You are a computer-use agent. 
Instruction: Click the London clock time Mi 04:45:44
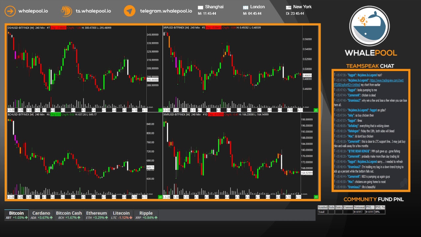[252, 13]
